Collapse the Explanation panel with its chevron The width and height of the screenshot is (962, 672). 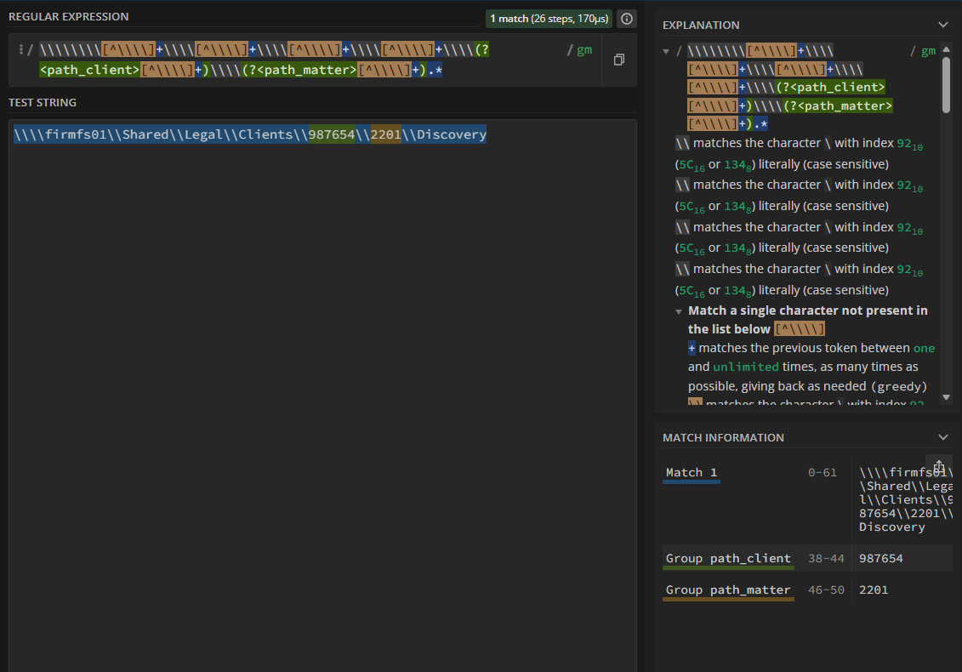point(942,25)
